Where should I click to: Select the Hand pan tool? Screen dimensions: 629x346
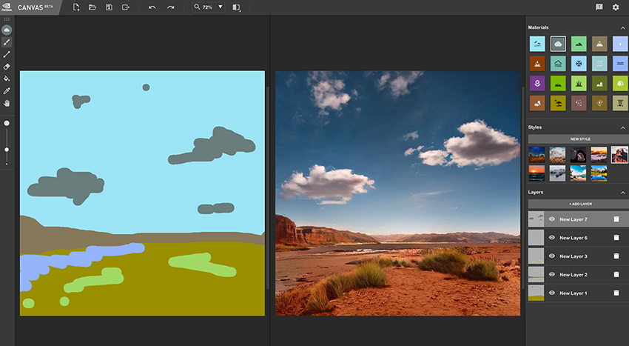click(x=7, y=103)
